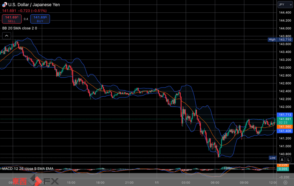The height and width of the screenshot is (186, 294).
Task: Toggle log scale with the L button
Action: coord(289,160)
